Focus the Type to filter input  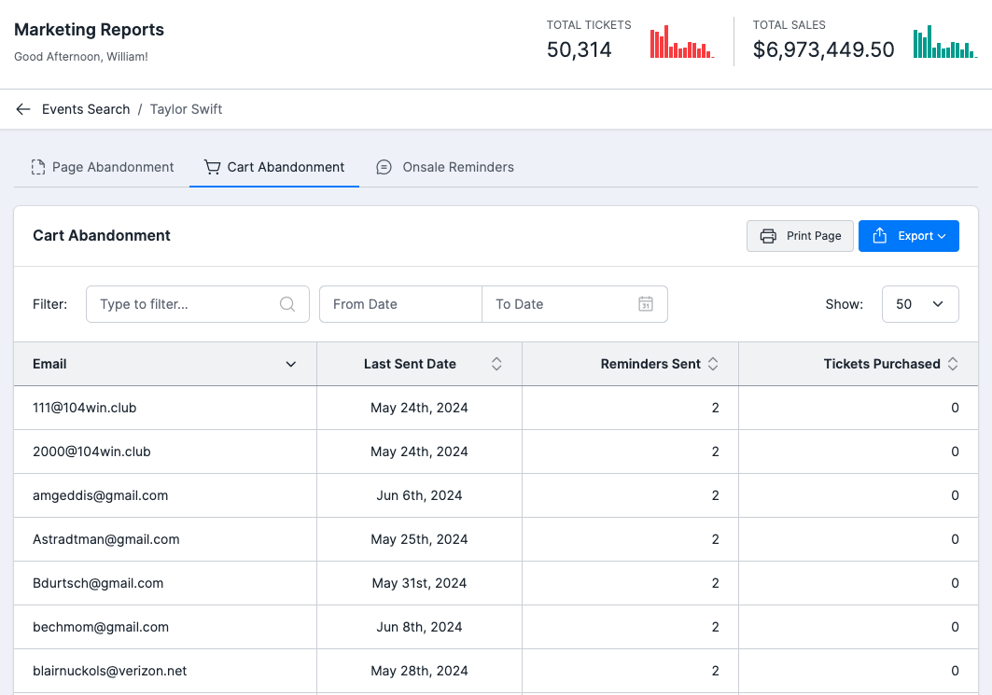coord(187,304)
